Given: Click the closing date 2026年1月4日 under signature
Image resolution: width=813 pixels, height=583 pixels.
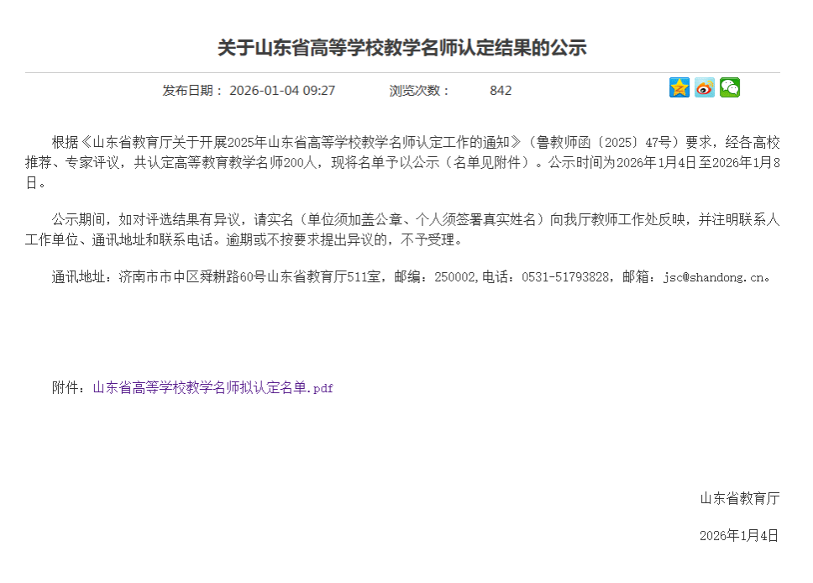Looking at the screenshot, I should pyautogui.click(x=738, y=535).
